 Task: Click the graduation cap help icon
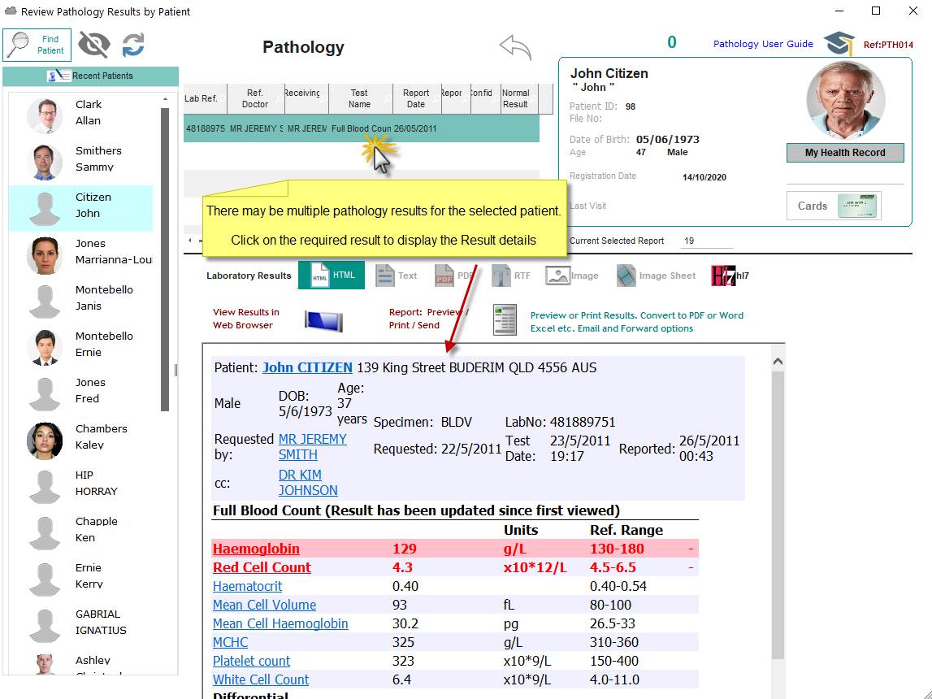tap(839, 43)
